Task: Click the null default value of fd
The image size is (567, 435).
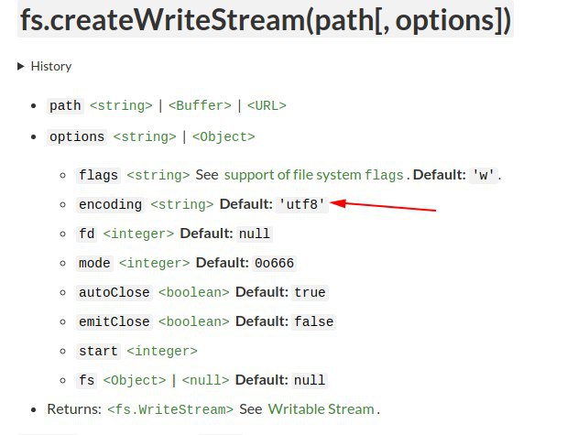Action: click(x=255, y=234)
